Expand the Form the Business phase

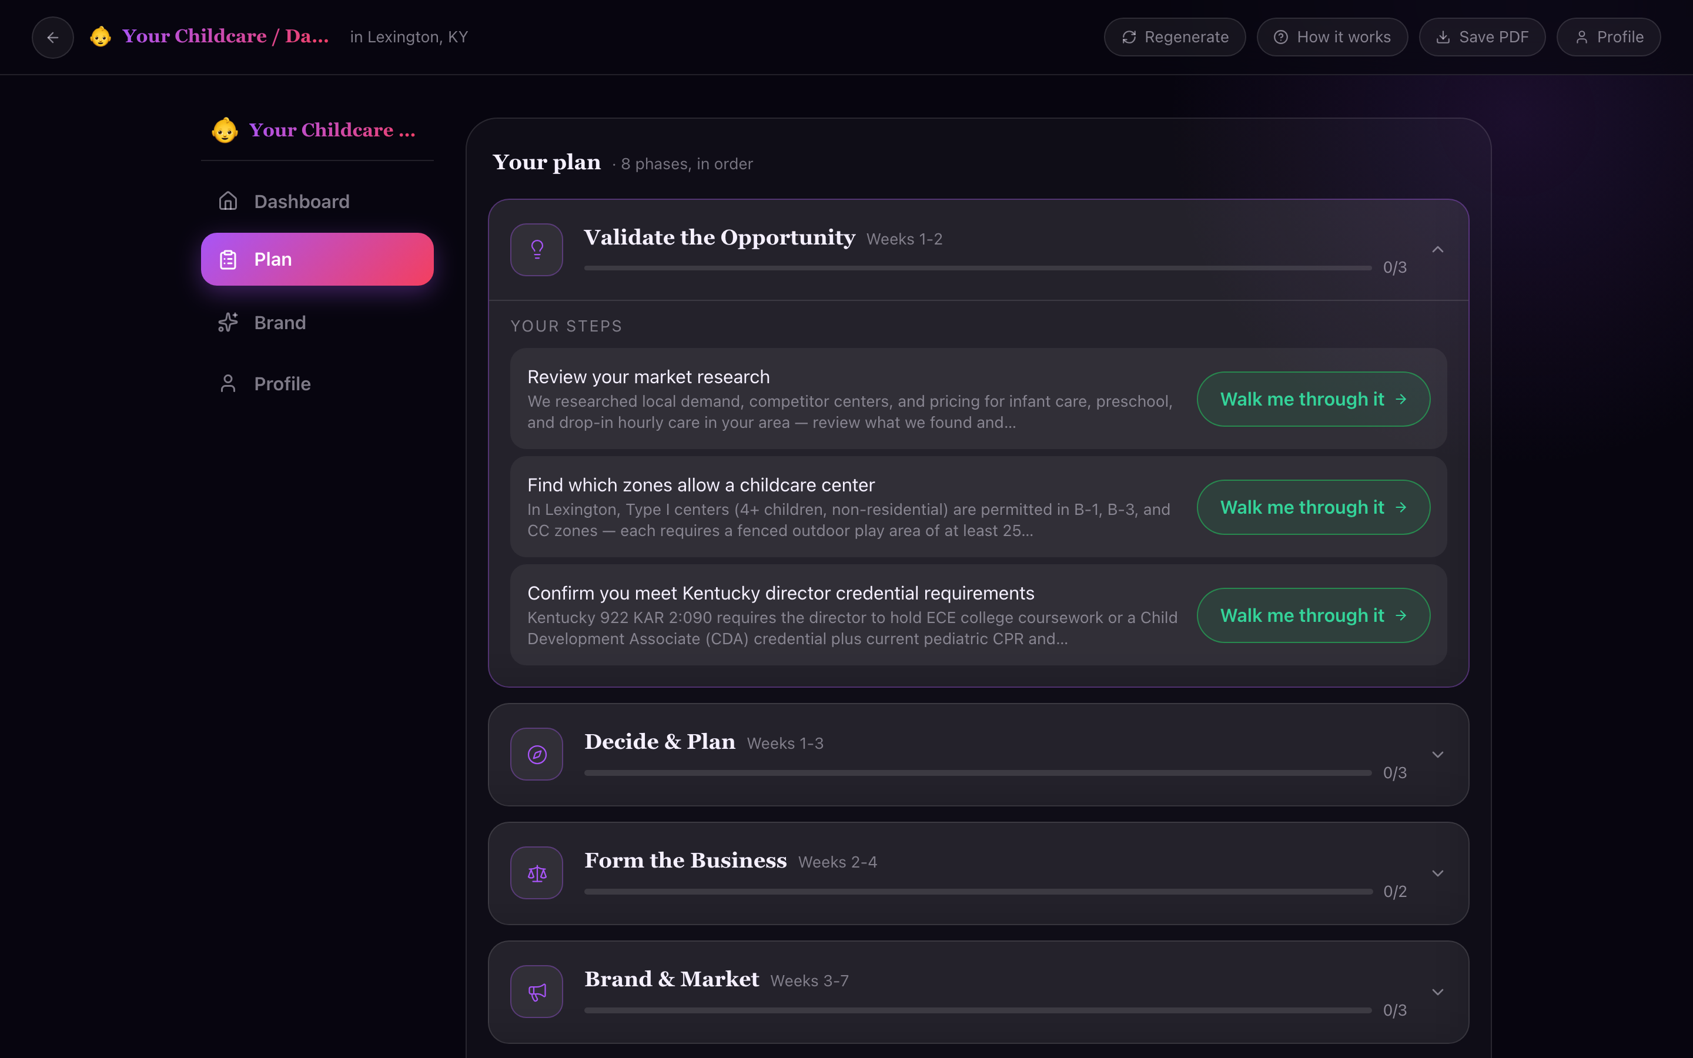click(x=1438, y=873)
